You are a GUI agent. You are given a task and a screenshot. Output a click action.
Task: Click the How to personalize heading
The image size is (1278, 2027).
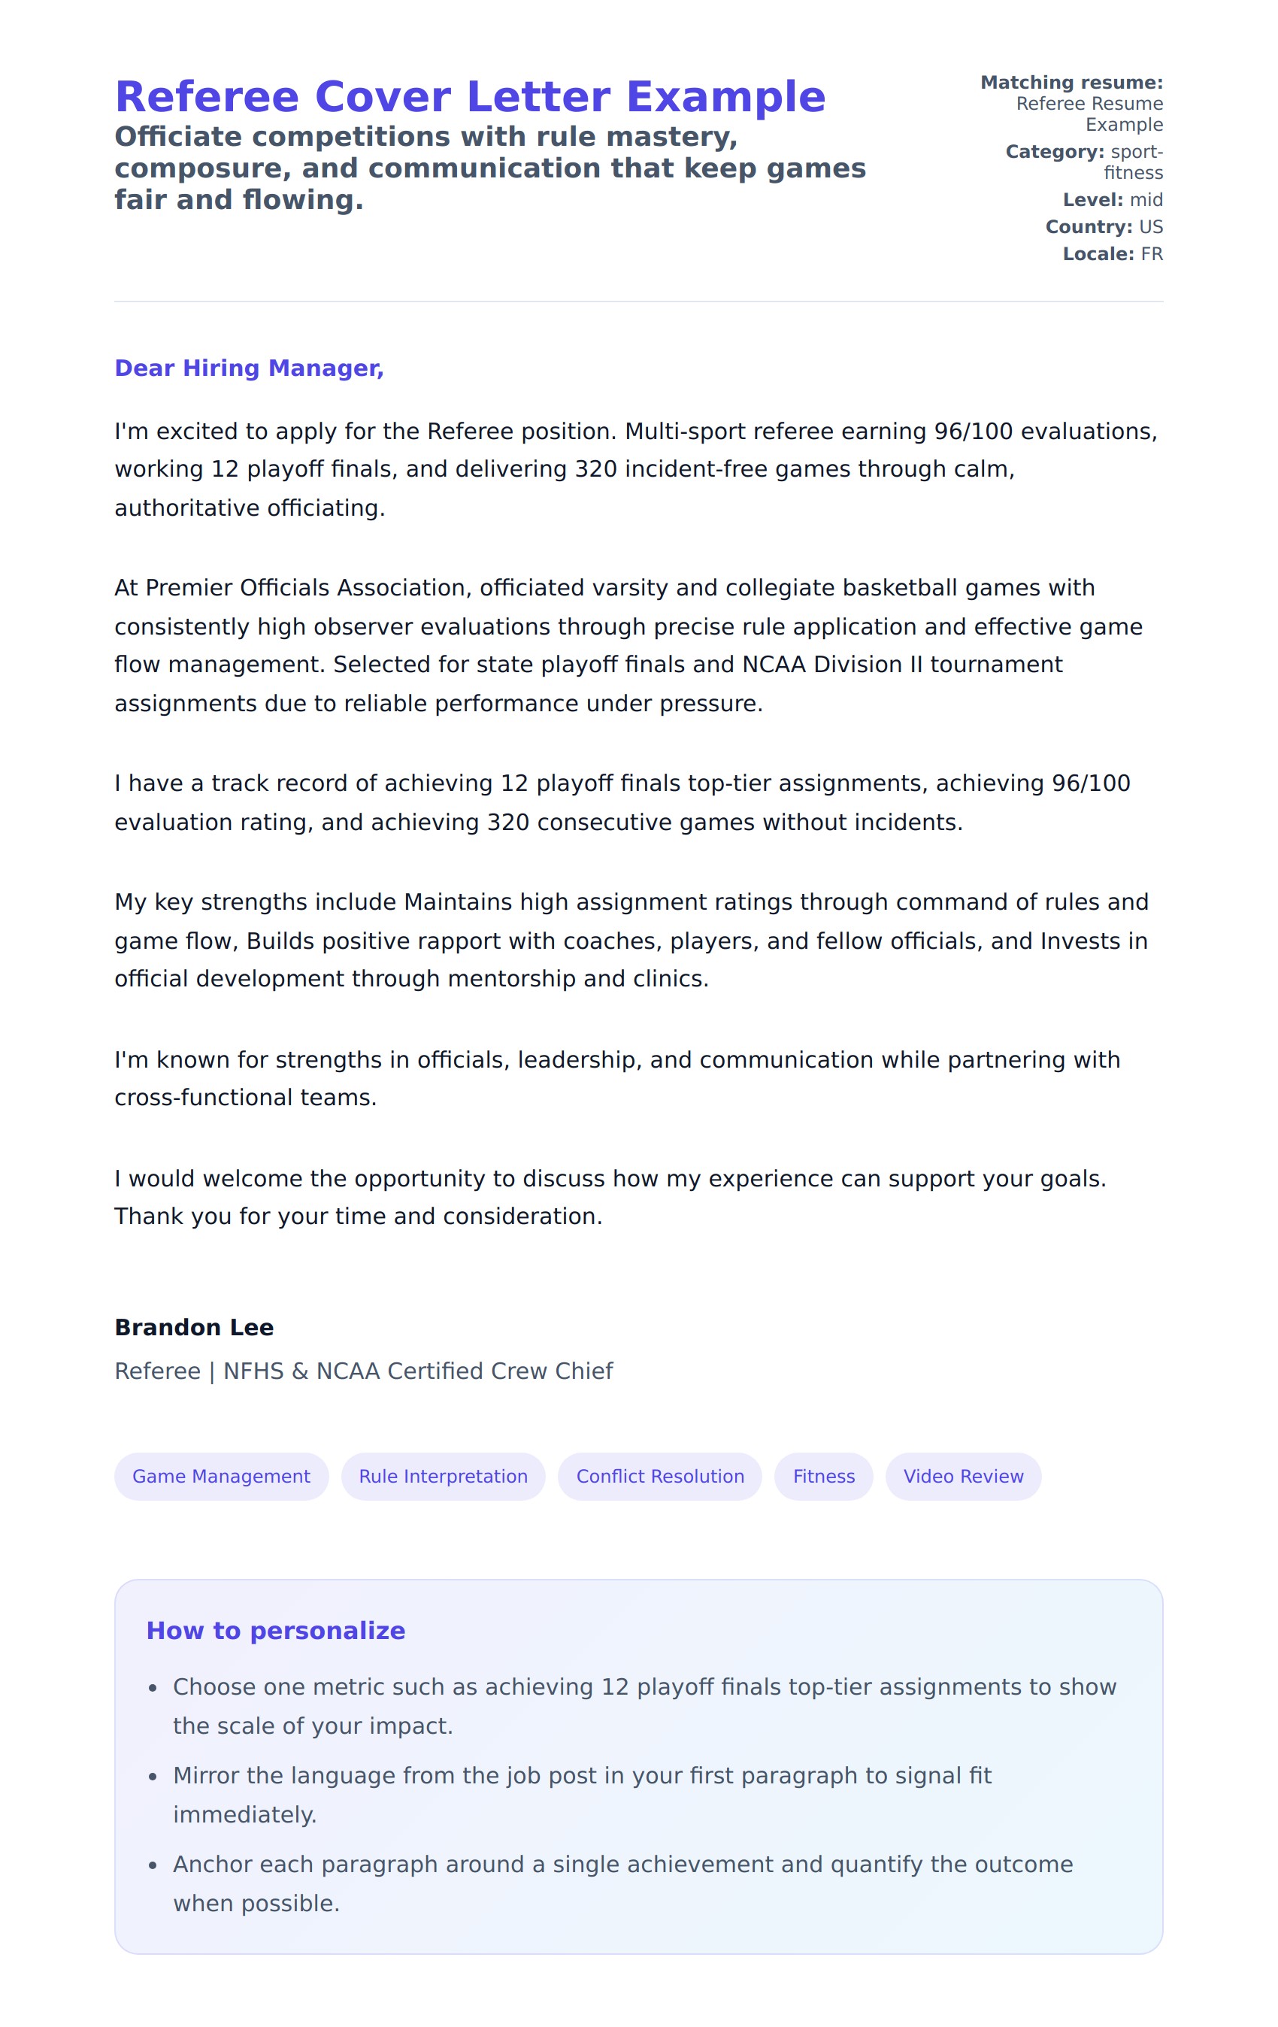pyautogui.click(x=275, y=1631)
